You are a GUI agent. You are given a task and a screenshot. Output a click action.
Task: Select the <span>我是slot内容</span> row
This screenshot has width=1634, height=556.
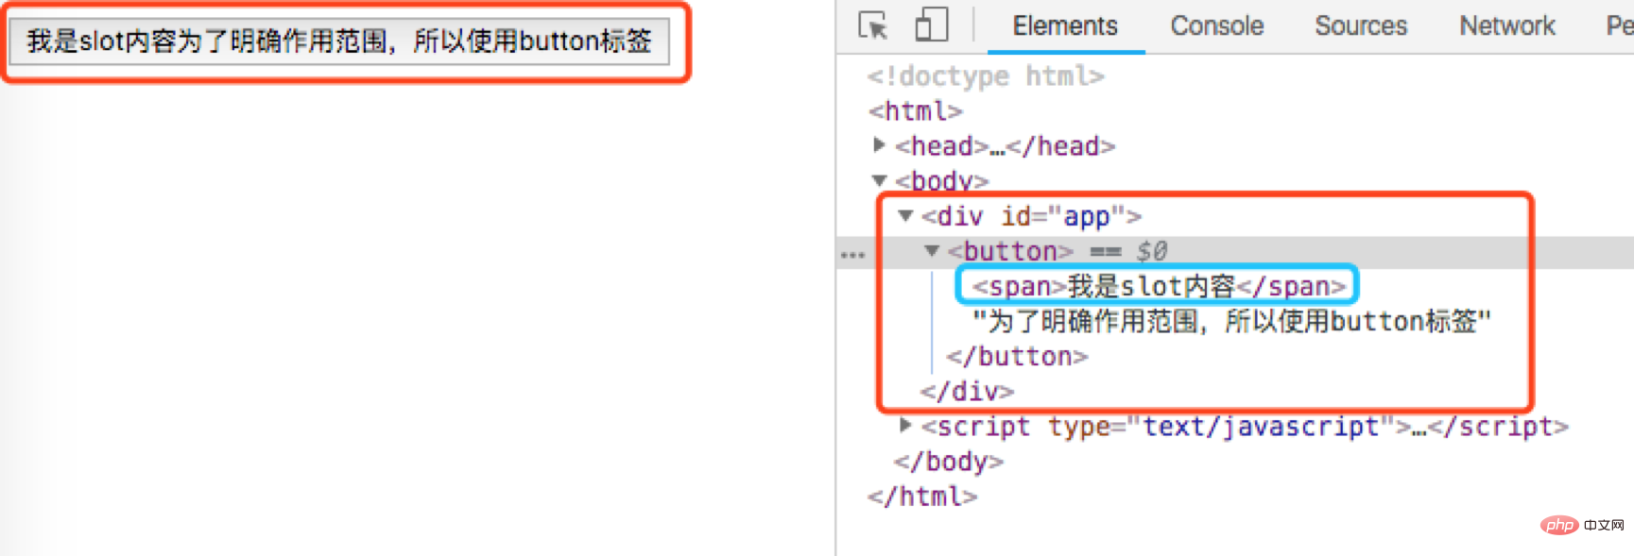[1159, 286]
